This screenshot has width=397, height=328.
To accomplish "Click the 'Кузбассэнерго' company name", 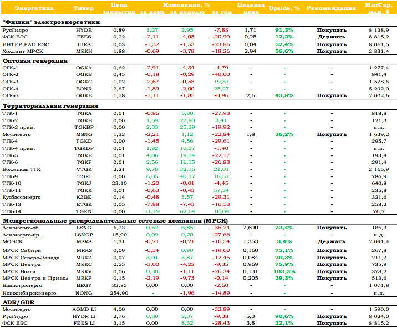I will [22, 197].
